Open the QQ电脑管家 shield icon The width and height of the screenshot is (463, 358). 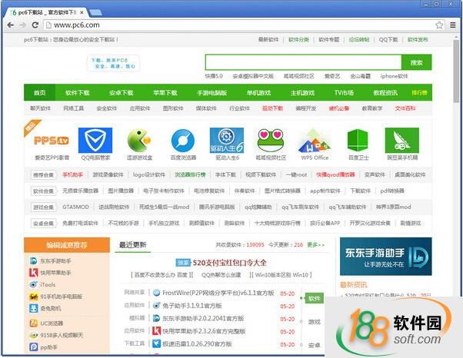click(x=95, y=141)
